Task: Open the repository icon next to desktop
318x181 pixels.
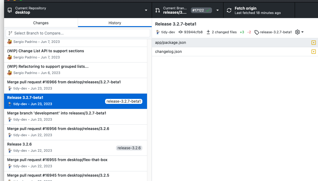Action: tap(9, 10)
